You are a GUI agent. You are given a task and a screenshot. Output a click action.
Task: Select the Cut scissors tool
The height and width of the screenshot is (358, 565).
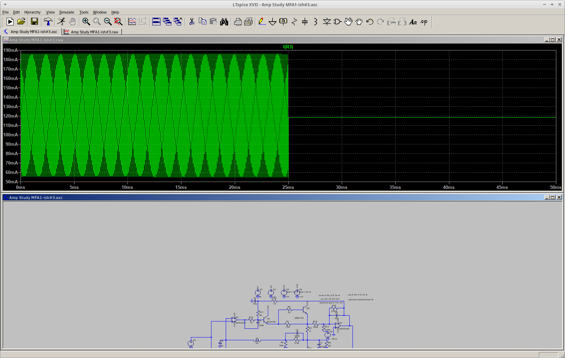pos(192,22)
